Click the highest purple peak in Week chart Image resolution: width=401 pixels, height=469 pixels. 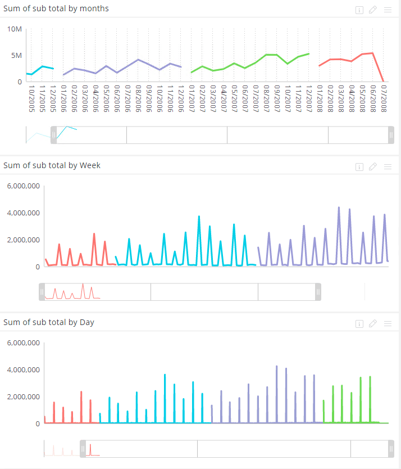point(339,208)
